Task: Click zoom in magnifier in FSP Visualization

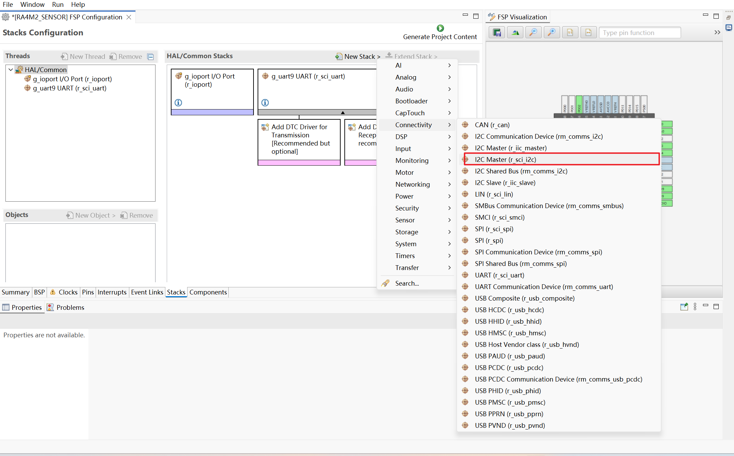Action: coord(552,33)
